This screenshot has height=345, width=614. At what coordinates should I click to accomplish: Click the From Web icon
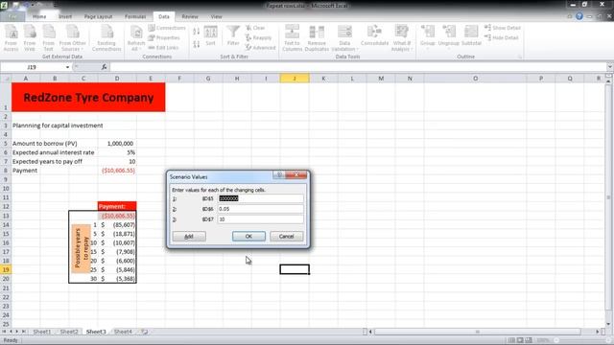(x=30, y=37)
